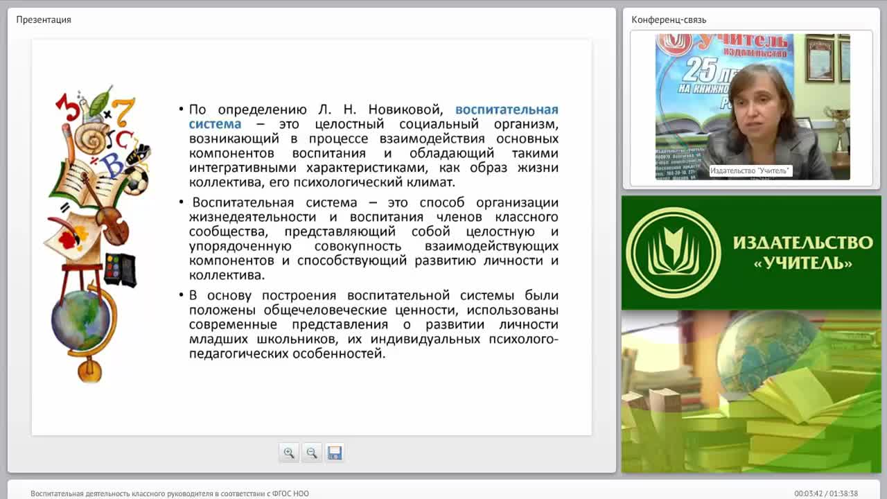The image size is (887, 499).
Task: Click the webinar title text in bottom bar
Action: (170, 493)
